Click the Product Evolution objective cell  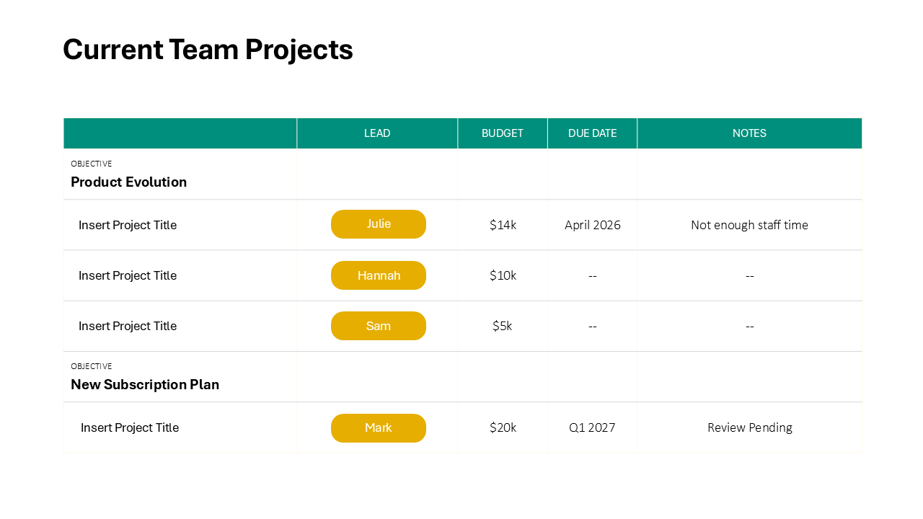[128, 182]
